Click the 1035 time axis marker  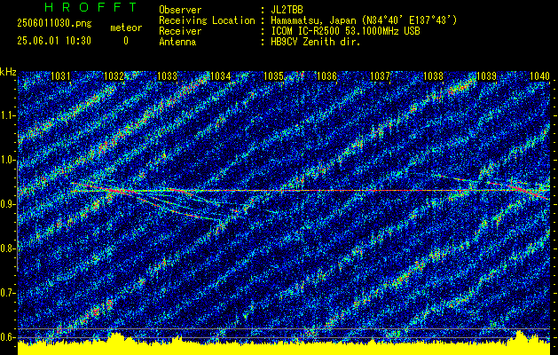point(273,76)
